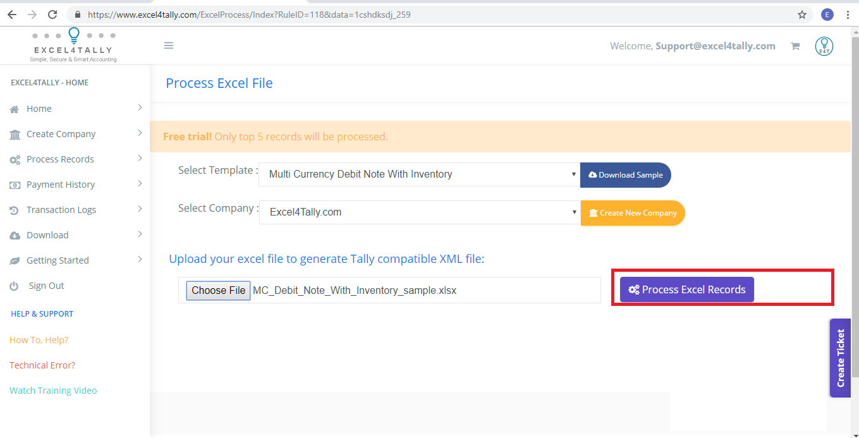Reload the page with refresh icon
859x438 pixels.
[52, 14]
